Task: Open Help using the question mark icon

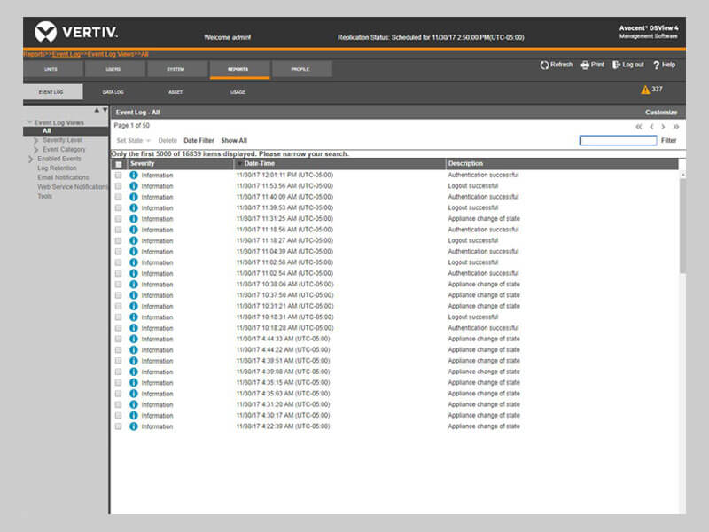Action: pyautogui.click(x=658, y=65)
